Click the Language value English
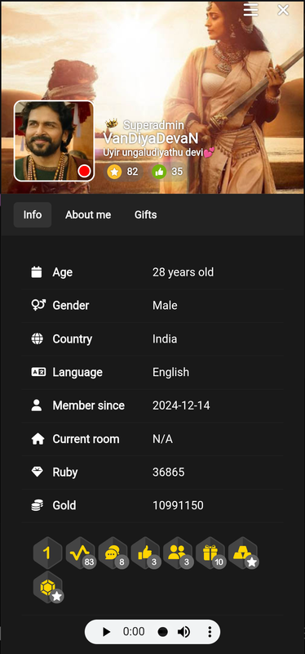Screen dimensions: 305x654 point(170,372)
